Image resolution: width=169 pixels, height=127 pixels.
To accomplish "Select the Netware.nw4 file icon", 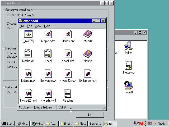I will (x=48, y=74).
